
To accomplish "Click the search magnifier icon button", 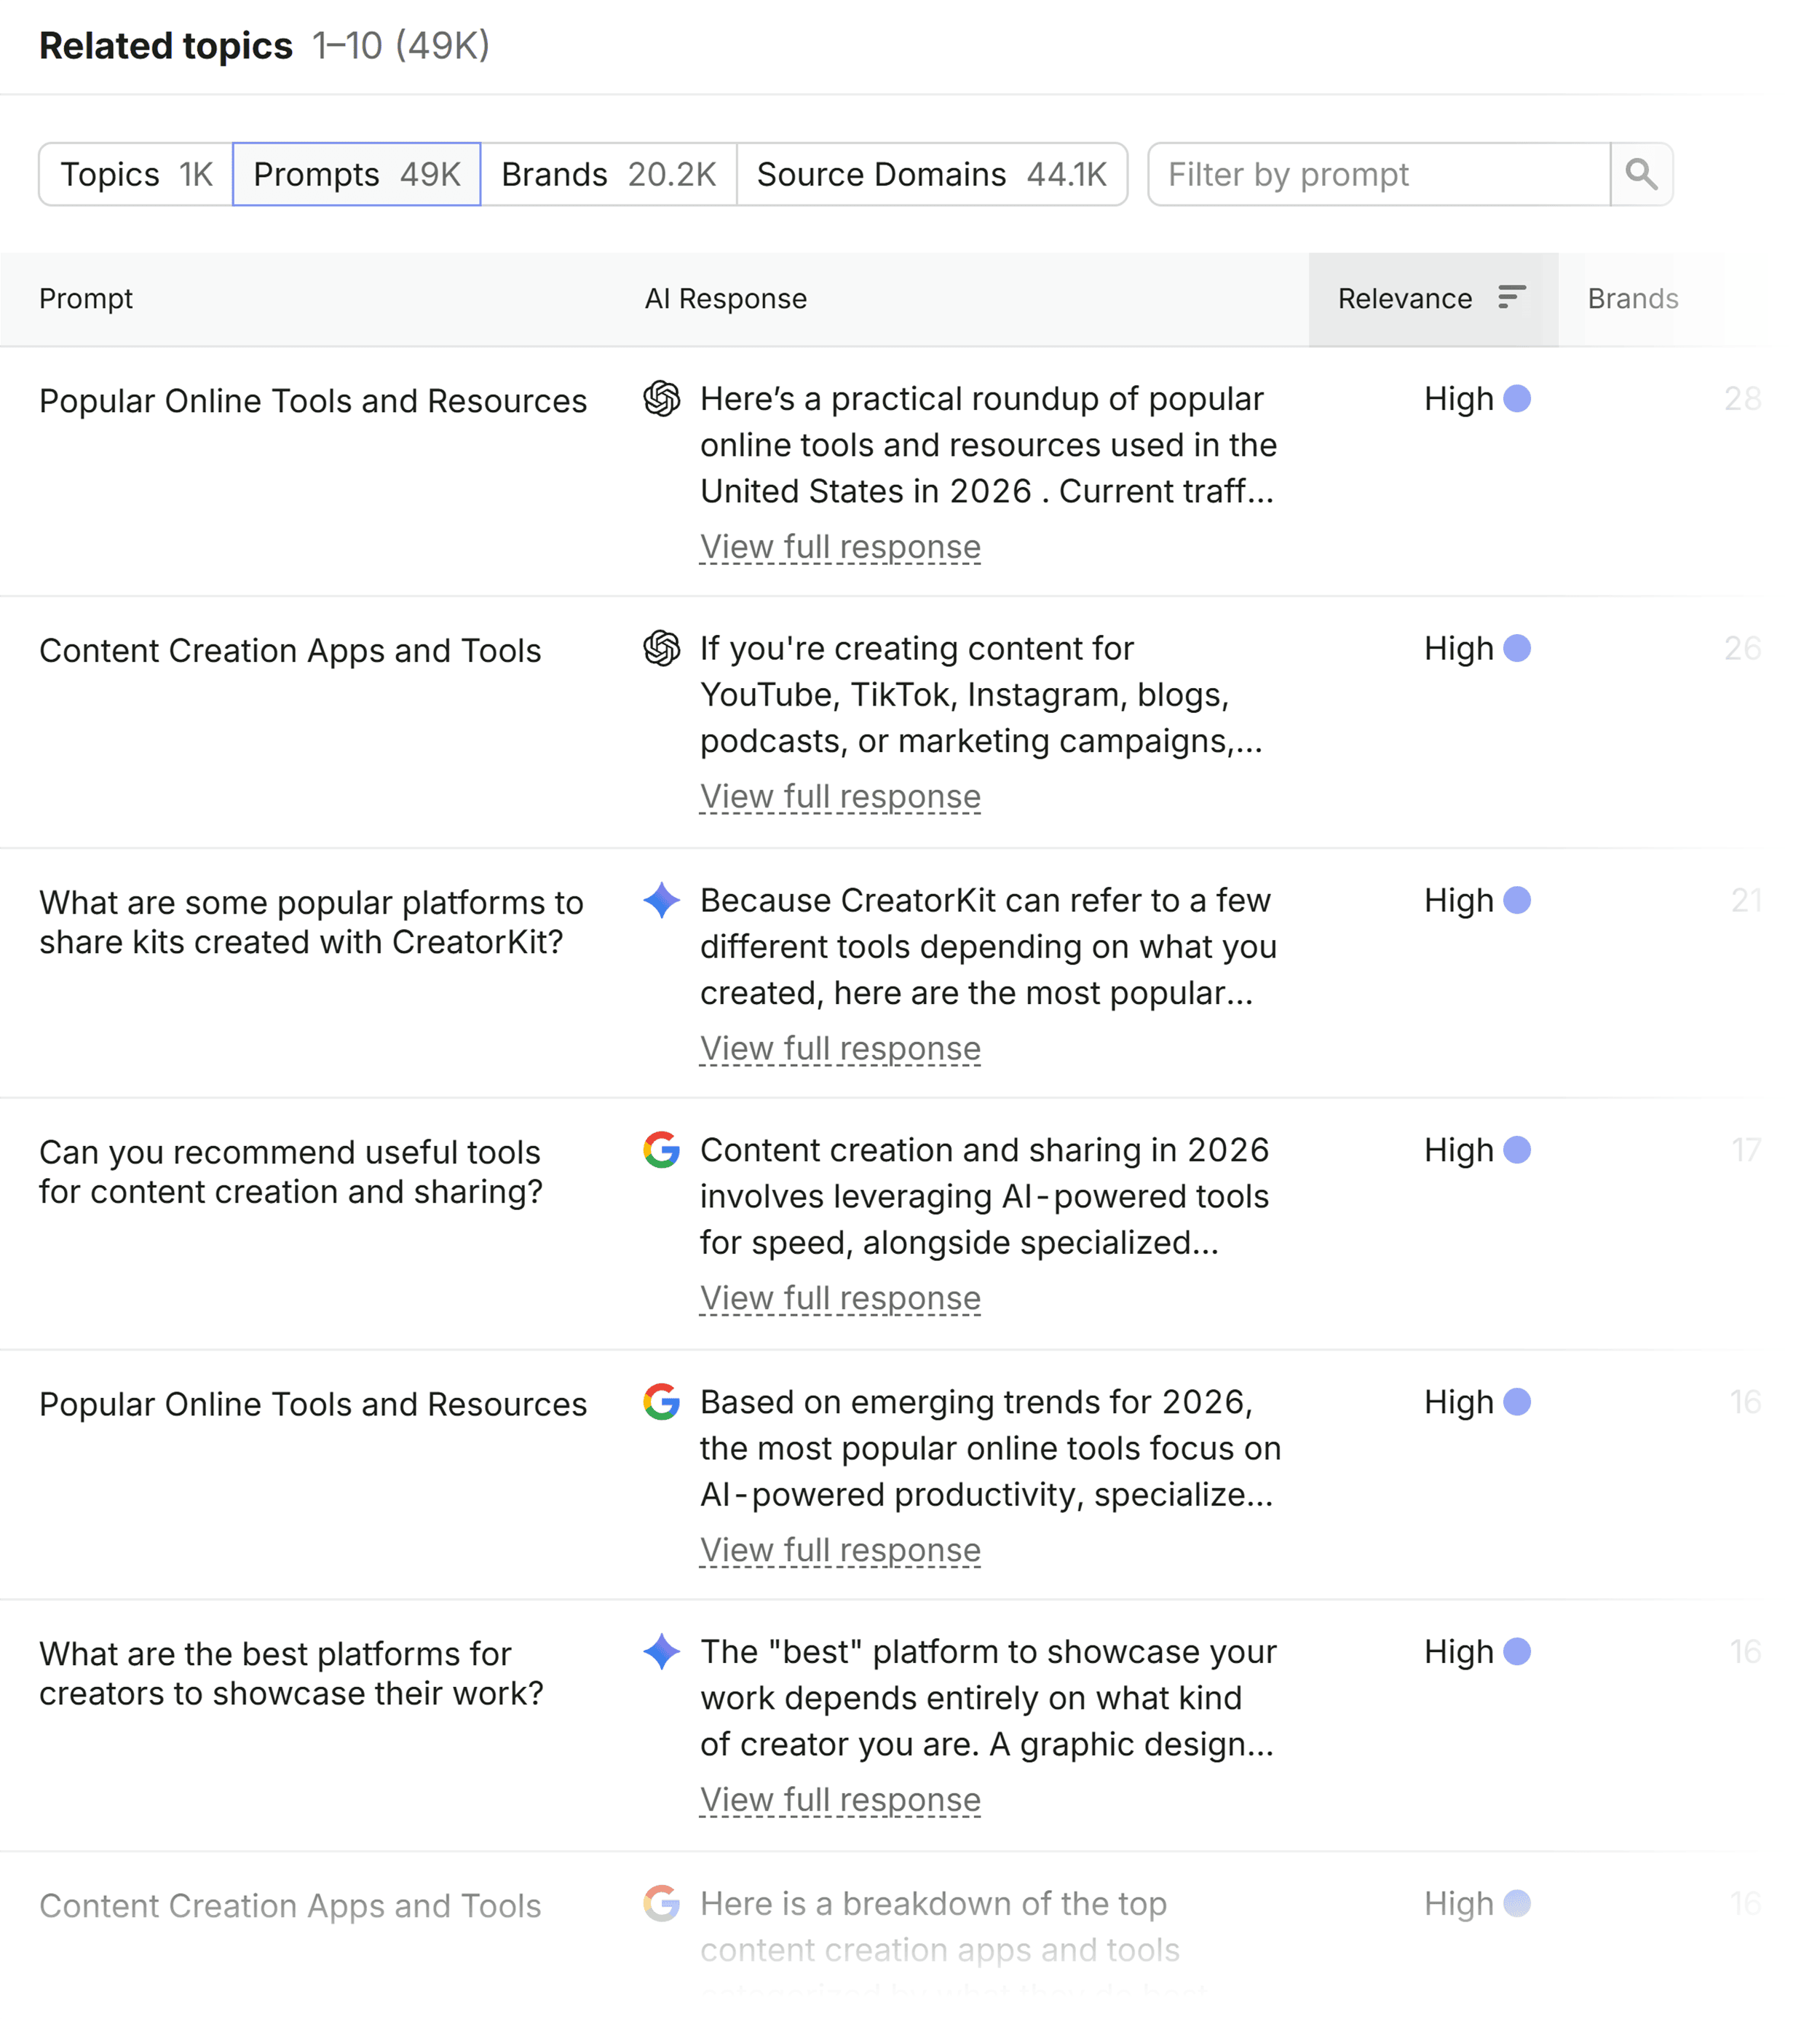I will tap(1641, 174).
